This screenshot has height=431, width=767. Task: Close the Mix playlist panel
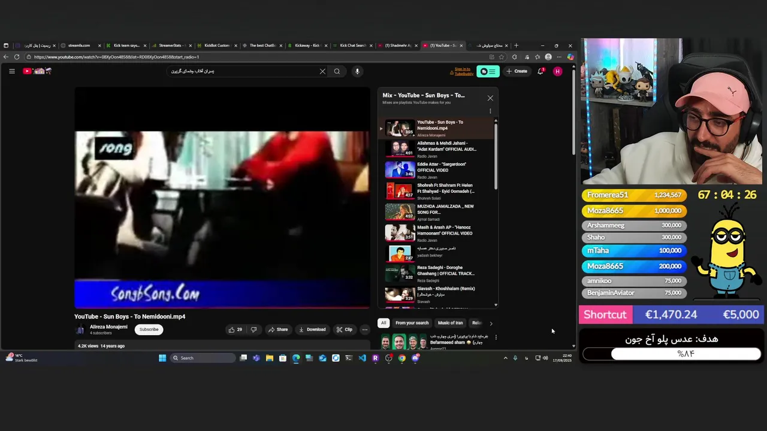pyautogui.click(x=490, y=98)
